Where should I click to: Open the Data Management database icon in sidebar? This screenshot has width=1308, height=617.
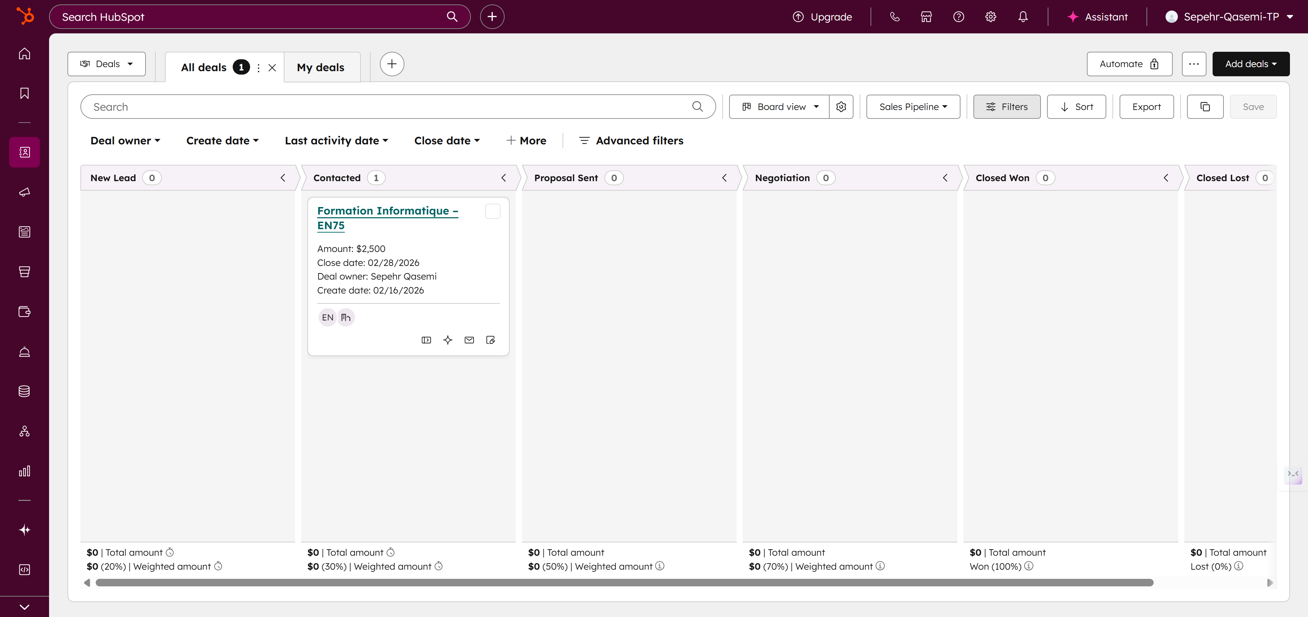click(x=24, y=391)
